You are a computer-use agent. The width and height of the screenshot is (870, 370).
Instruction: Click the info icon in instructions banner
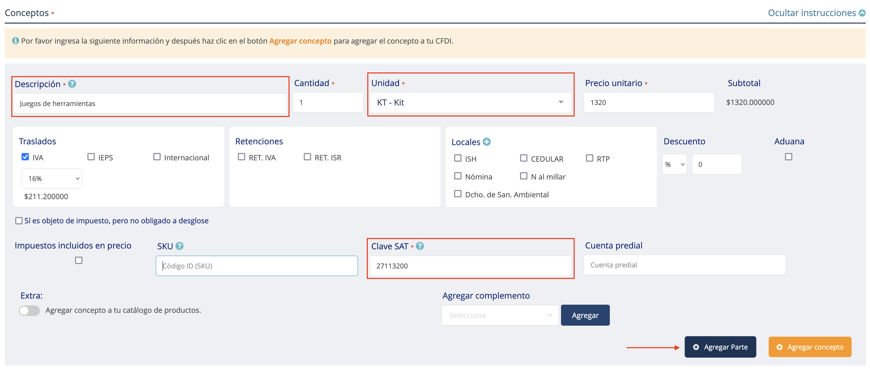point(15,40)
